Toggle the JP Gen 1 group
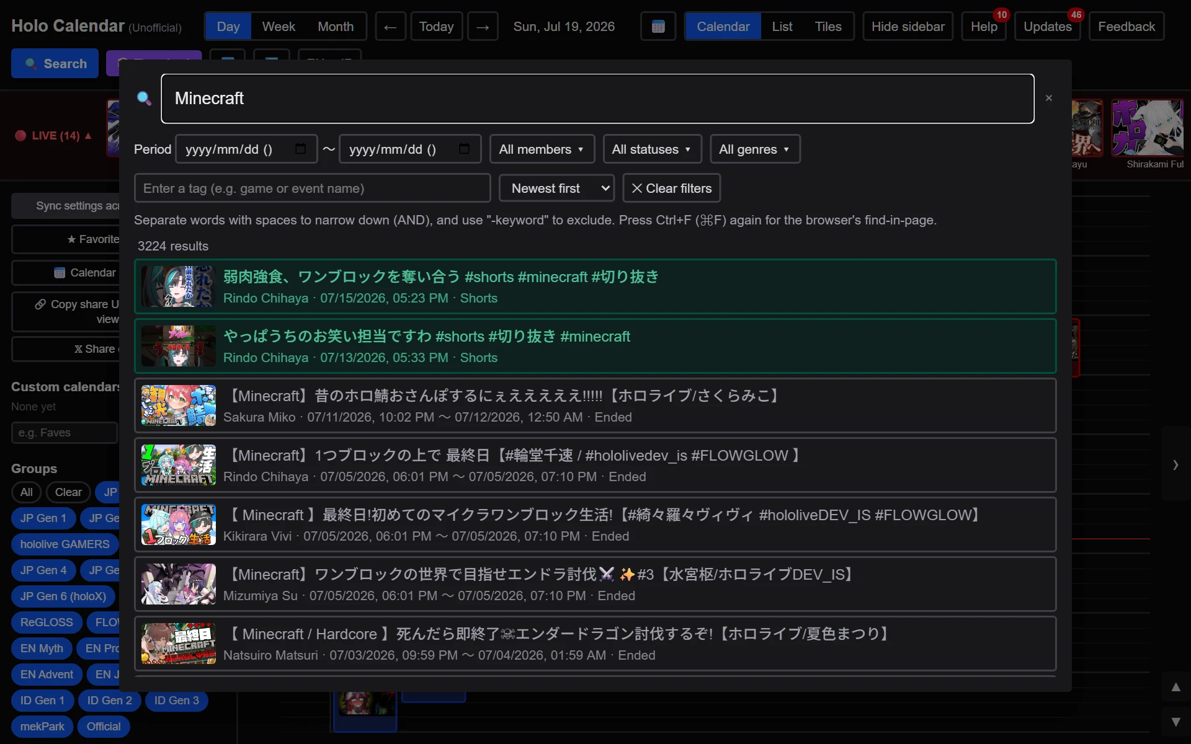1191x744 pixels. coord(43,518)
